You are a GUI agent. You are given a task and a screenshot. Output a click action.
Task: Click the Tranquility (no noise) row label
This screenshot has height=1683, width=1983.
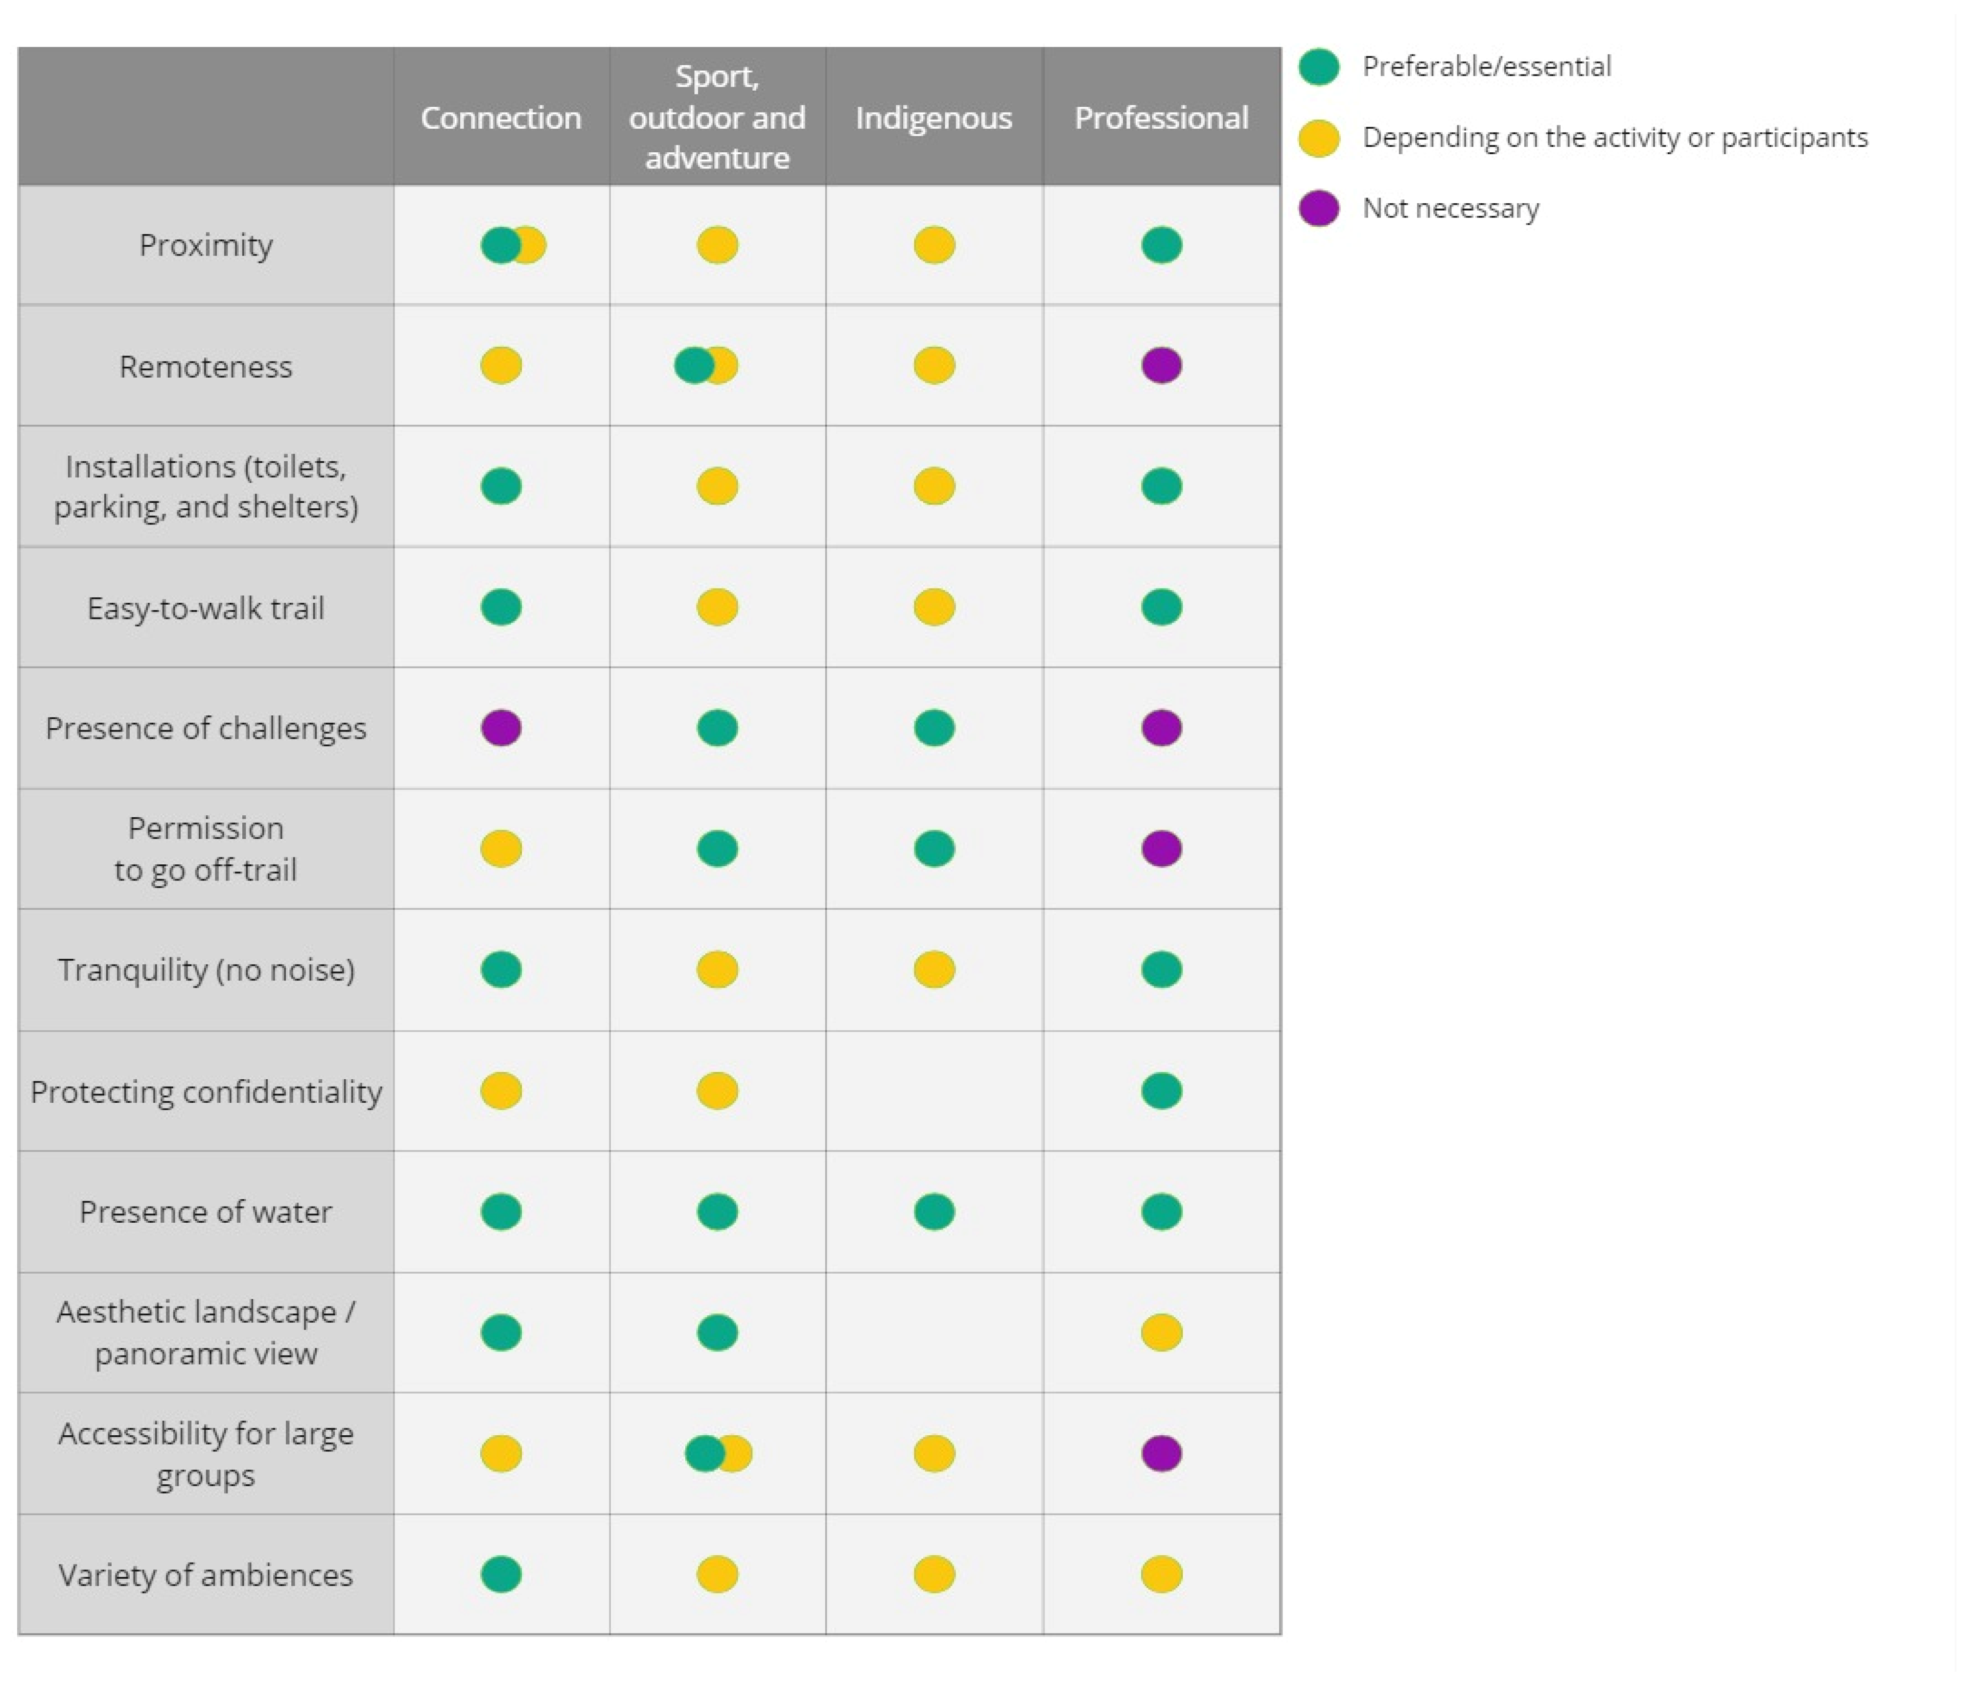tap(206, 970)
